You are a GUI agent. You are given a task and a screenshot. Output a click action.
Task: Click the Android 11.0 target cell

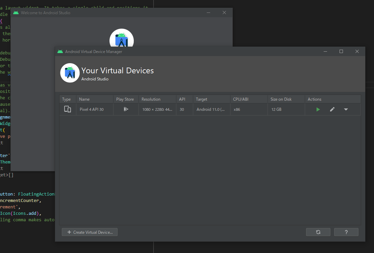211,109
